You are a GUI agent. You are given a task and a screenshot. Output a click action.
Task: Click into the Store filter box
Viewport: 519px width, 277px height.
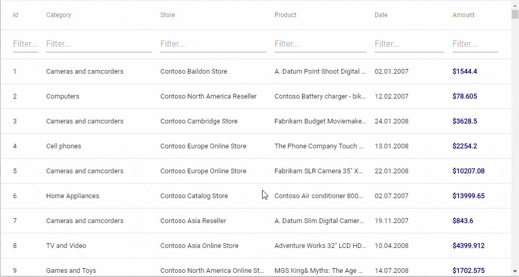coord(213,44)
